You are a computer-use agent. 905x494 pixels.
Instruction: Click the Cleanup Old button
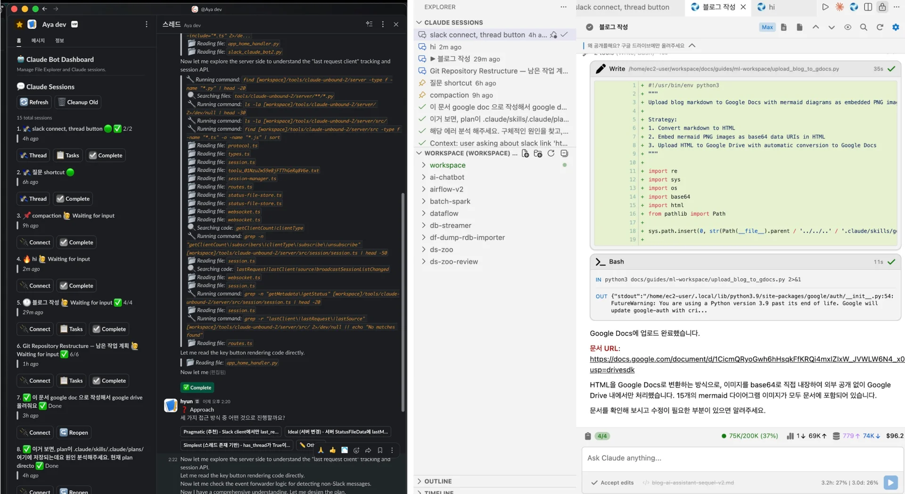pyautogui.click(x=78, y=102)
